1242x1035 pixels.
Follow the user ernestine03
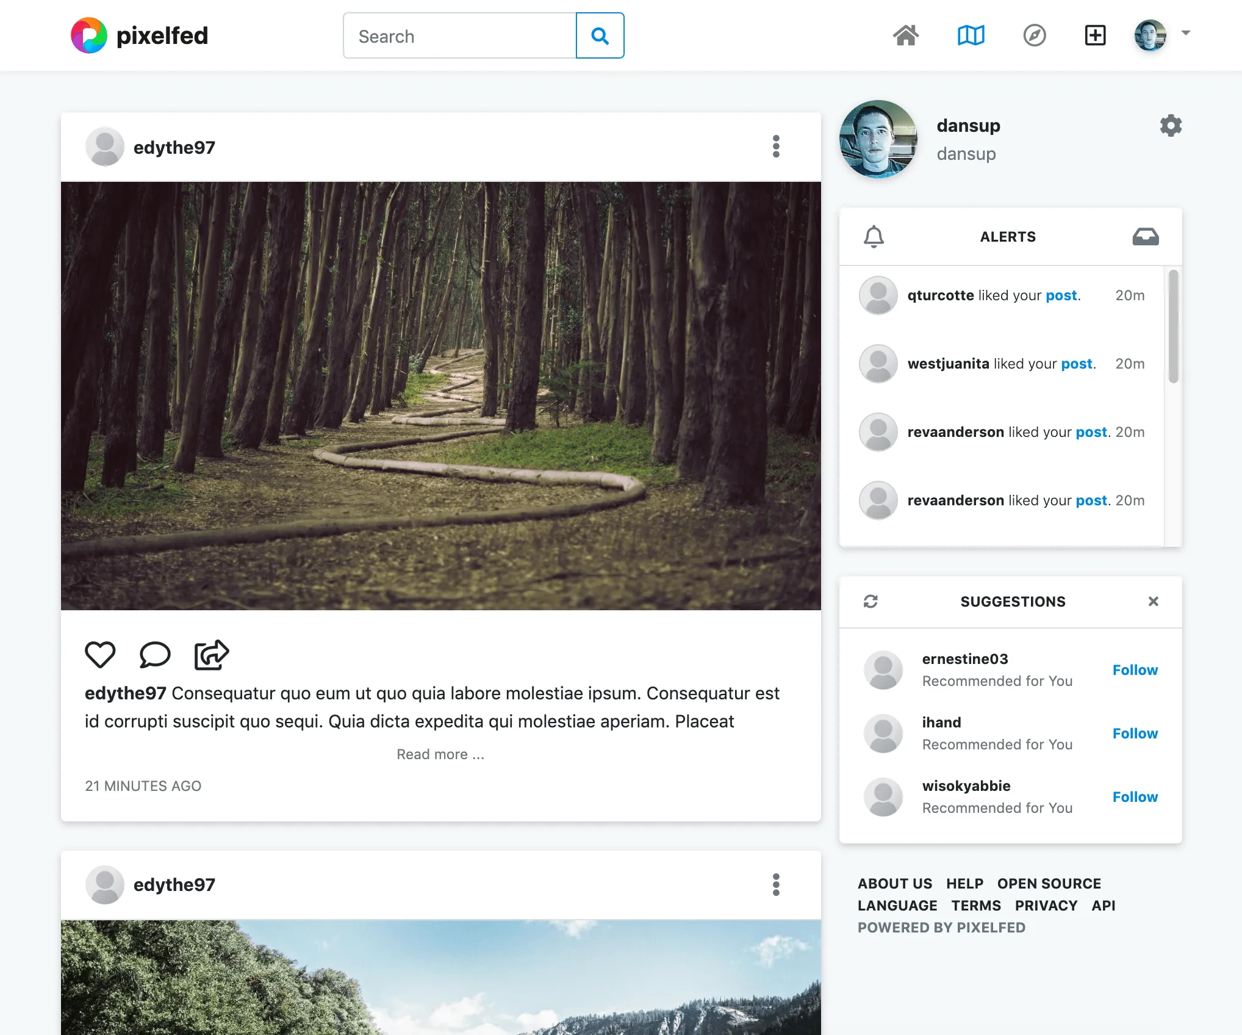[x=1135, y=669]
